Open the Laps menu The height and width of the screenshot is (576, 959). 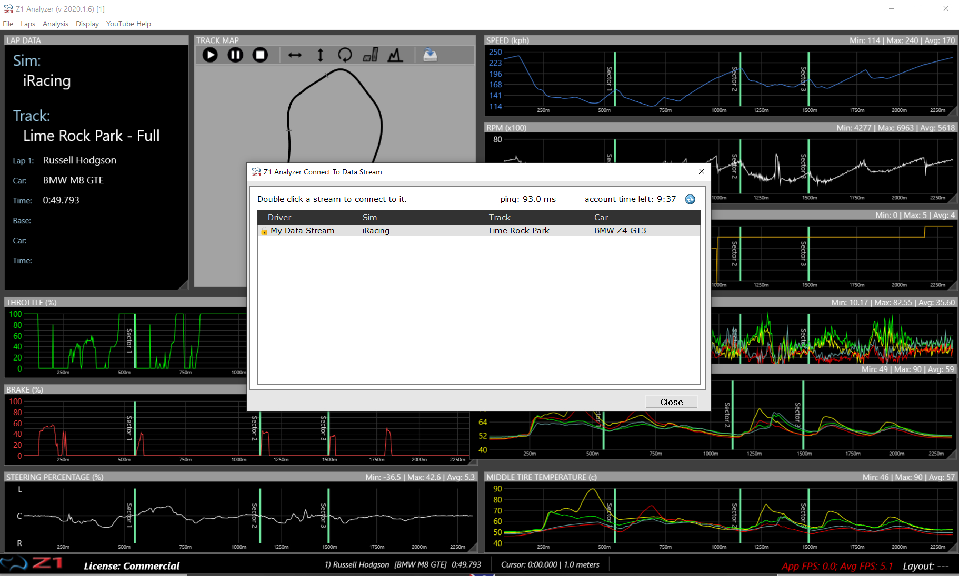coord(28,24)
